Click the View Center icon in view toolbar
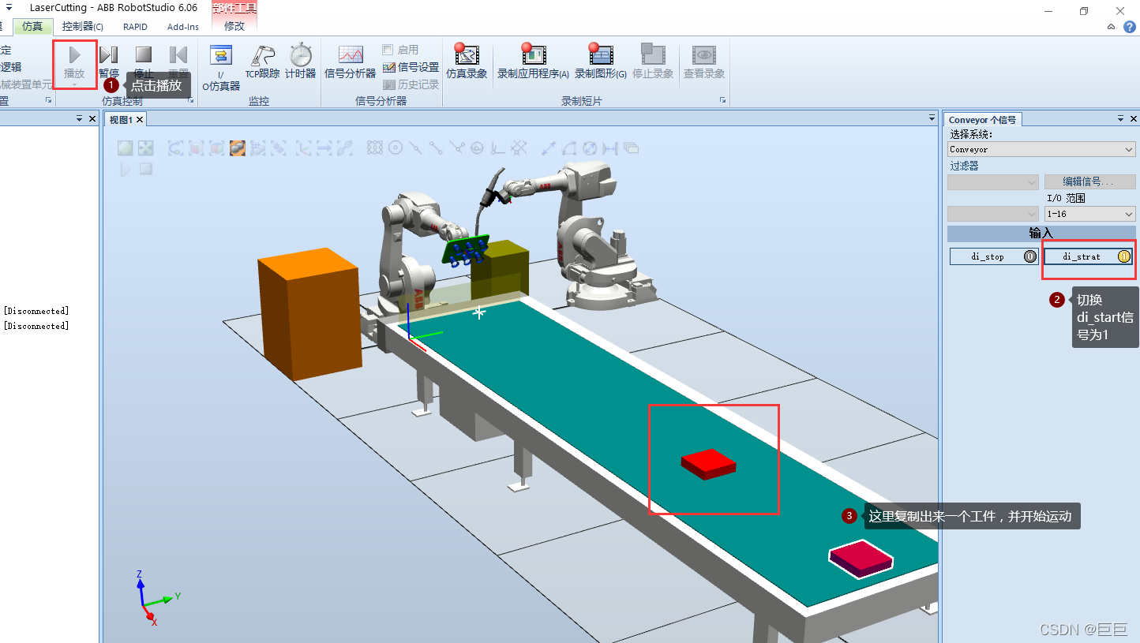Viewport: 1140px width, 643px height. tap(146, 148)
